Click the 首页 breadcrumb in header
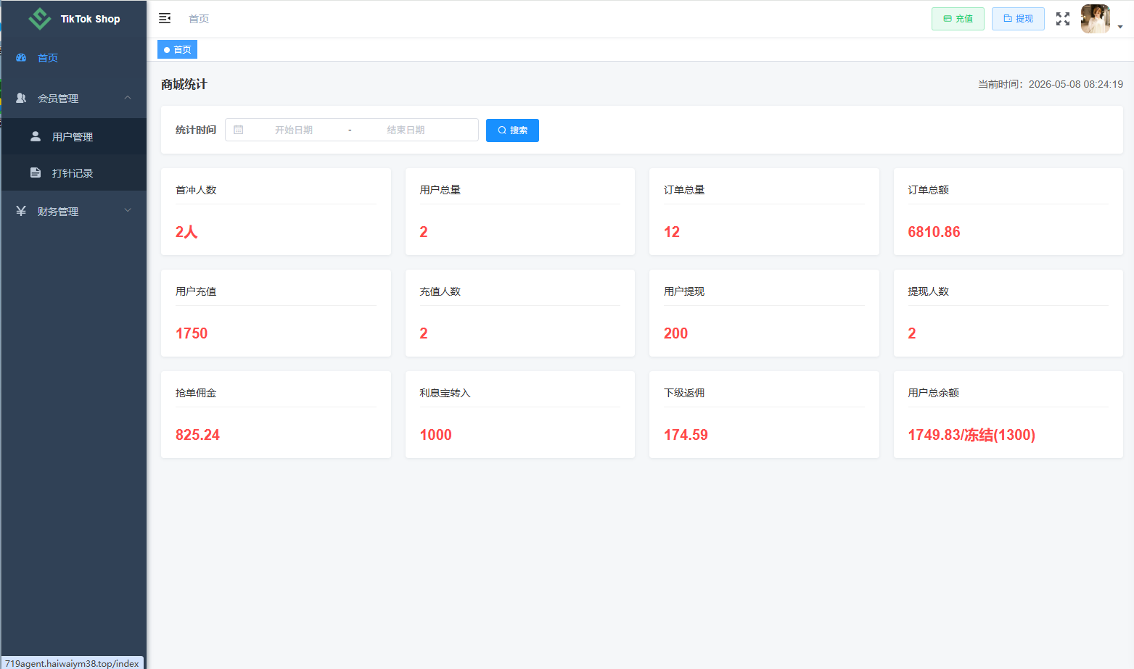 199,19
